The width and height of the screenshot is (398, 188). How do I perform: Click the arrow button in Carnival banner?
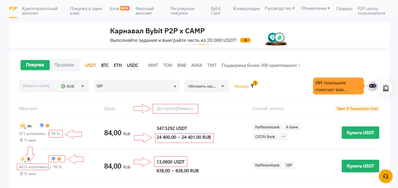(245, 40)
